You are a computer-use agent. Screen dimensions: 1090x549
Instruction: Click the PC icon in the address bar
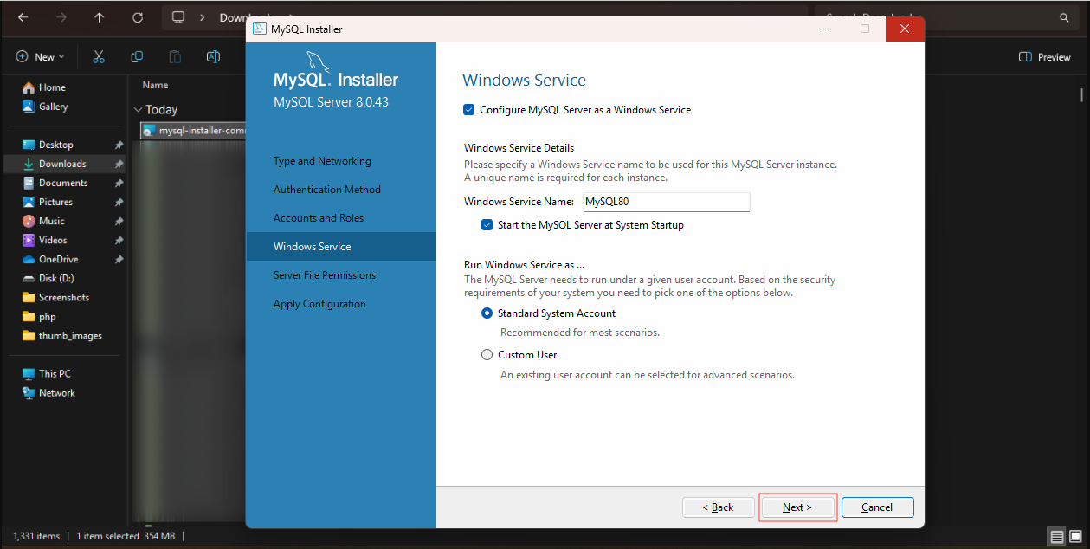178,17
